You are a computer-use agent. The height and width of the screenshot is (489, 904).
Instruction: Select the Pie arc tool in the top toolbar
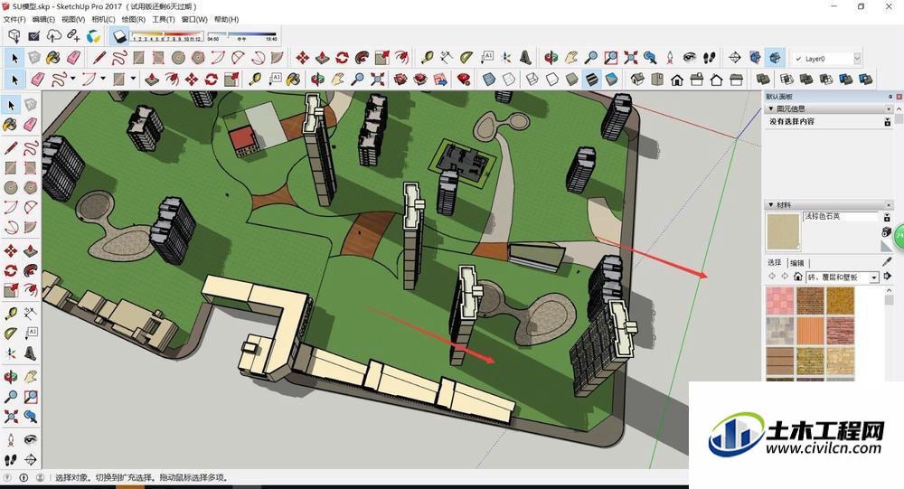pos(278,58)
